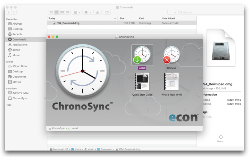Click Macintosh HD in the bottom path bar

[59, 149]
